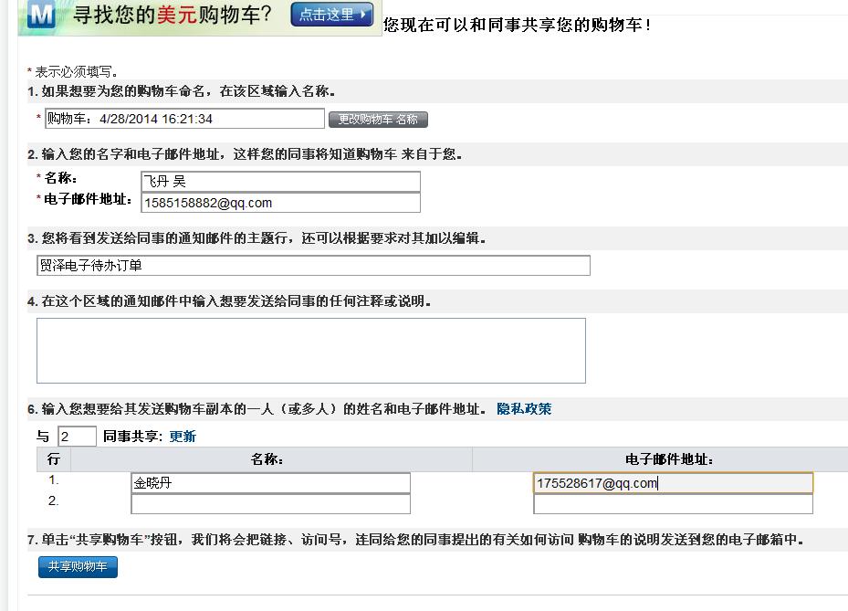Click the Mouser M logo icon

[41, 15]
